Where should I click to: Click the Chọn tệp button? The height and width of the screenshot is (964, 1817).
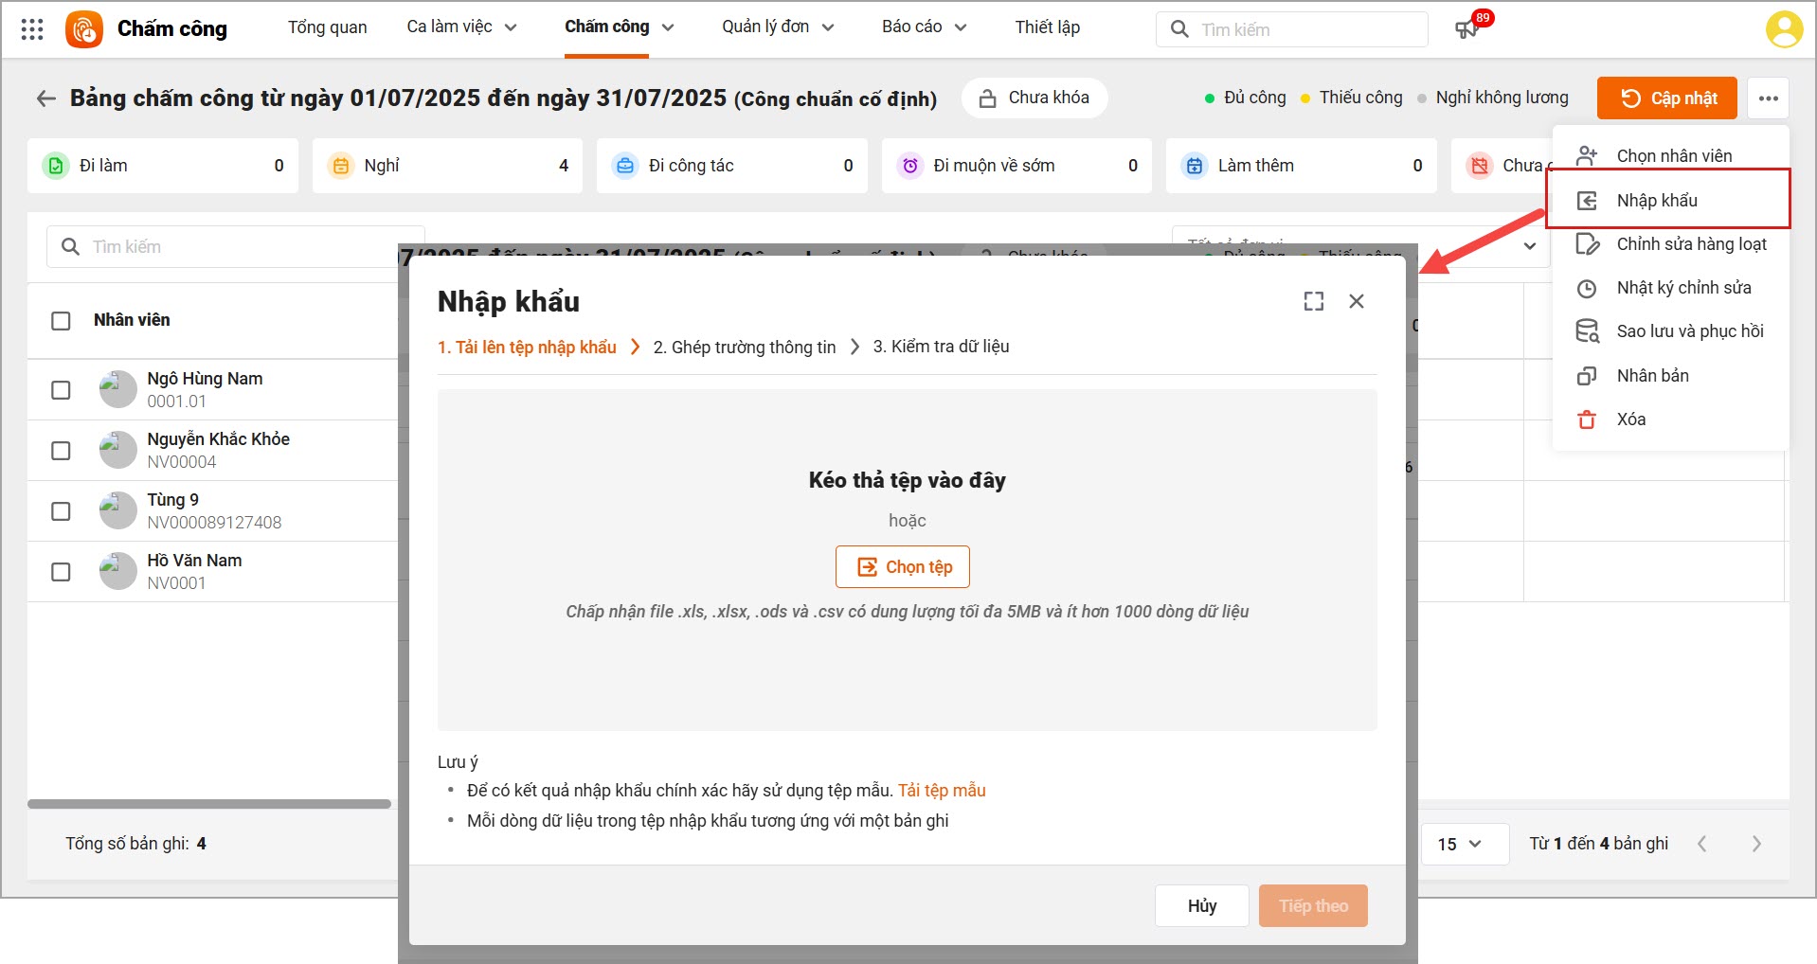click(902, 567)
